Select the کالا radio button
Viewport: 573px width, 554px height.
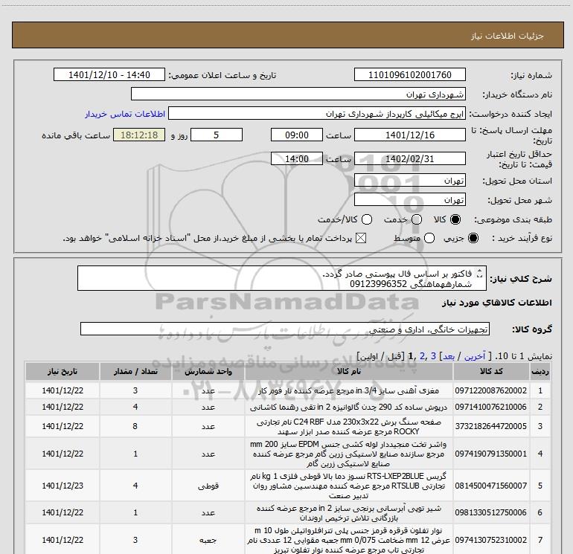click(x=455, y=219)
